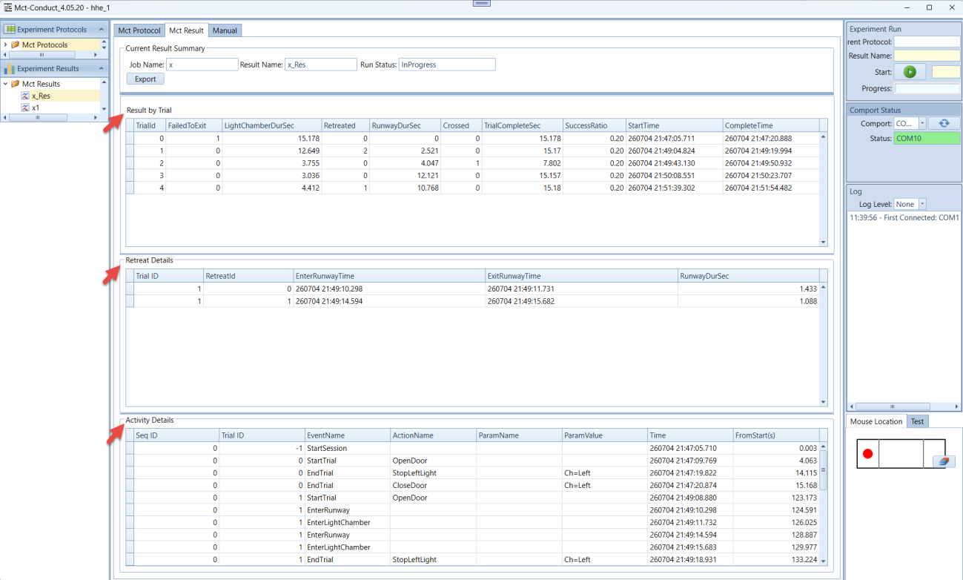Click the title bar center grip handle

click(x=481, y=4)
